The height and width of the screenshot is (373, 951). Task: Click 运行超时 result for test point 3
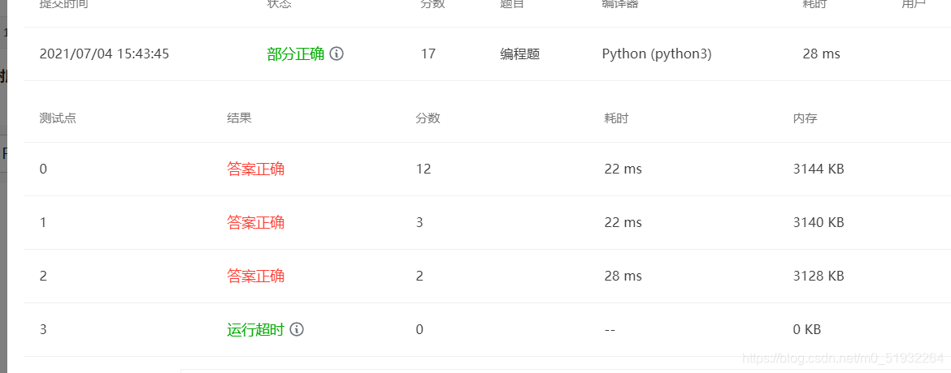click(256, 329)
